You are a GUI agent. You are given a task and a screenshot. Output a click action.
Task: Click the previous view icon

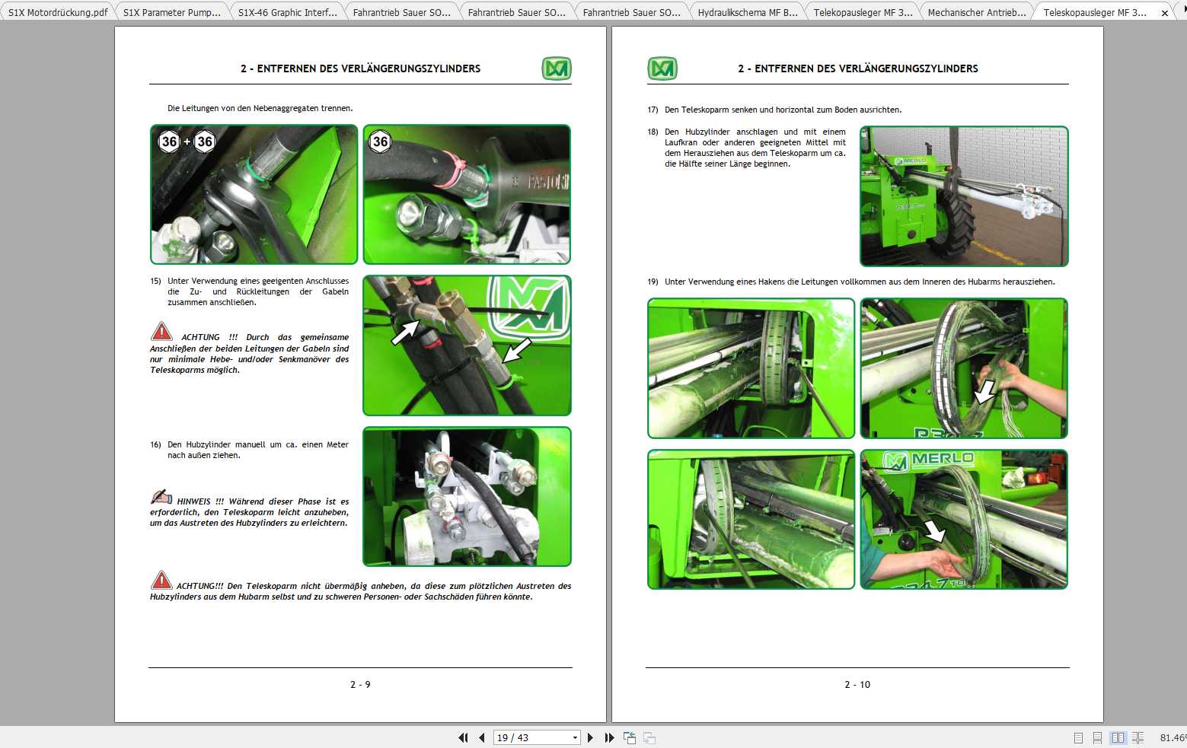pyautogui.click(x=630, y=737)
